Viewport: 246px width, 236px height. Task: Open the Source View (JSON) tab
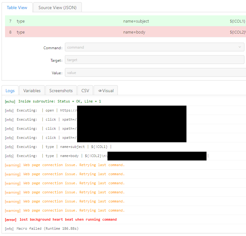click(57, 8)
